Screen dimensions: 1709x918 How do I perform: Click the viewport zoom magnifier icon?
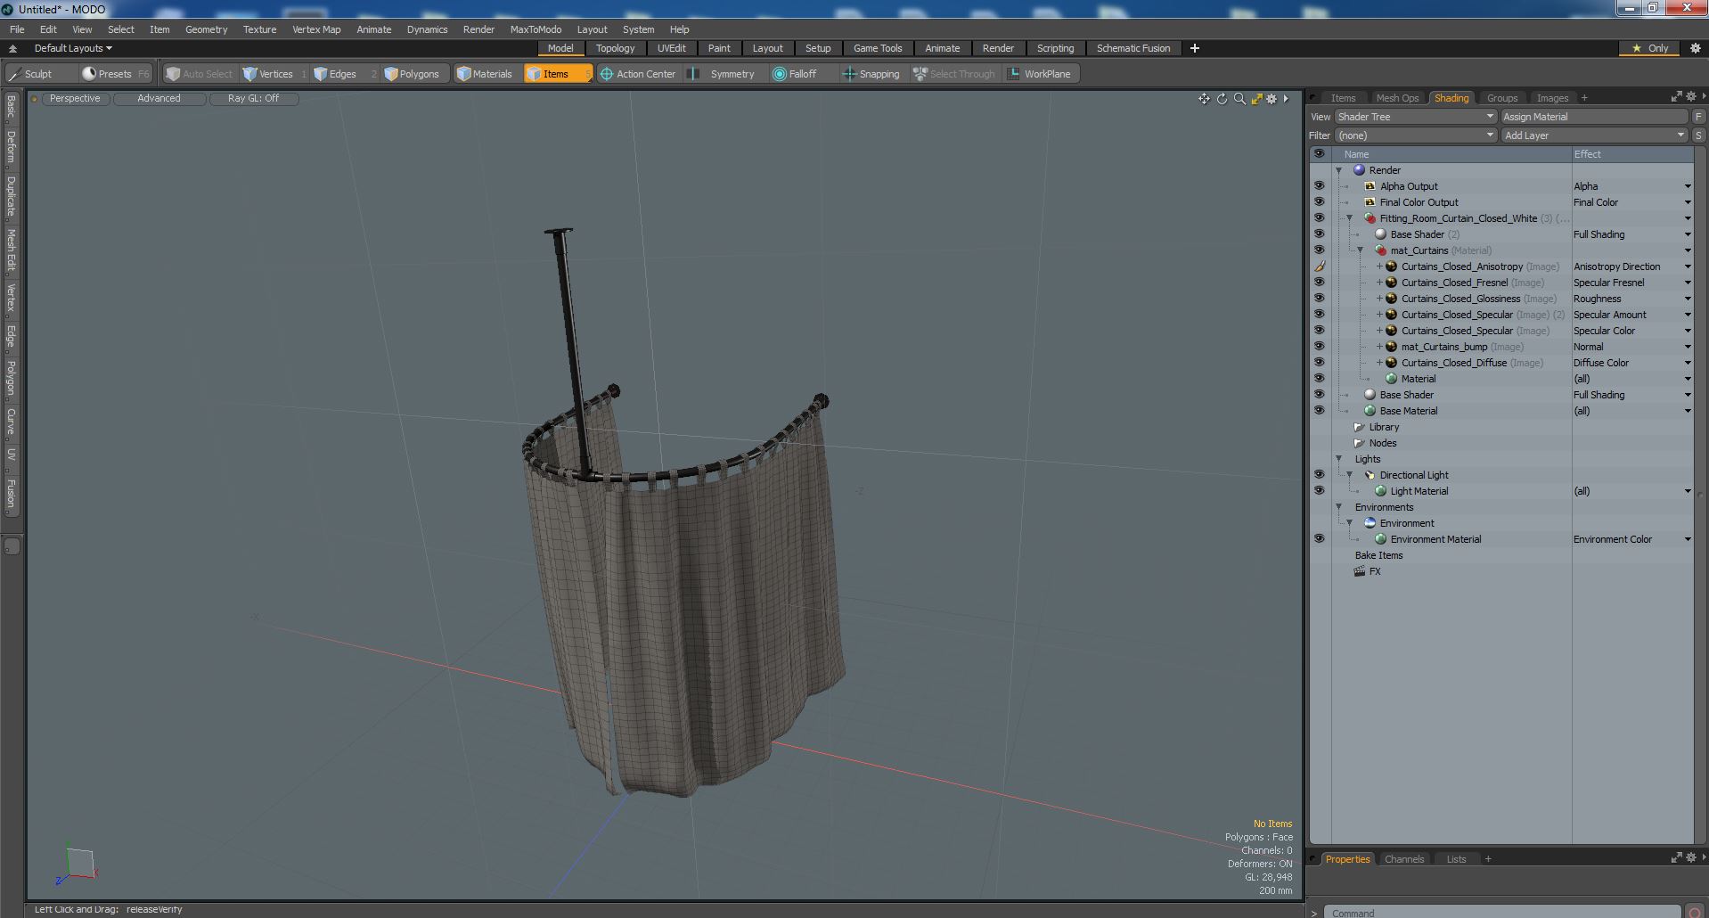(1239, 99)
